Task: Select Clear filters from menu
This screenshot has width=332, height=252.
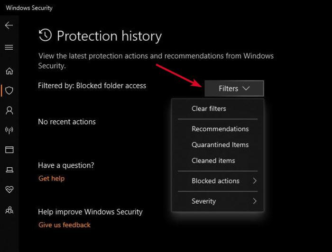Action: point(209,108)
